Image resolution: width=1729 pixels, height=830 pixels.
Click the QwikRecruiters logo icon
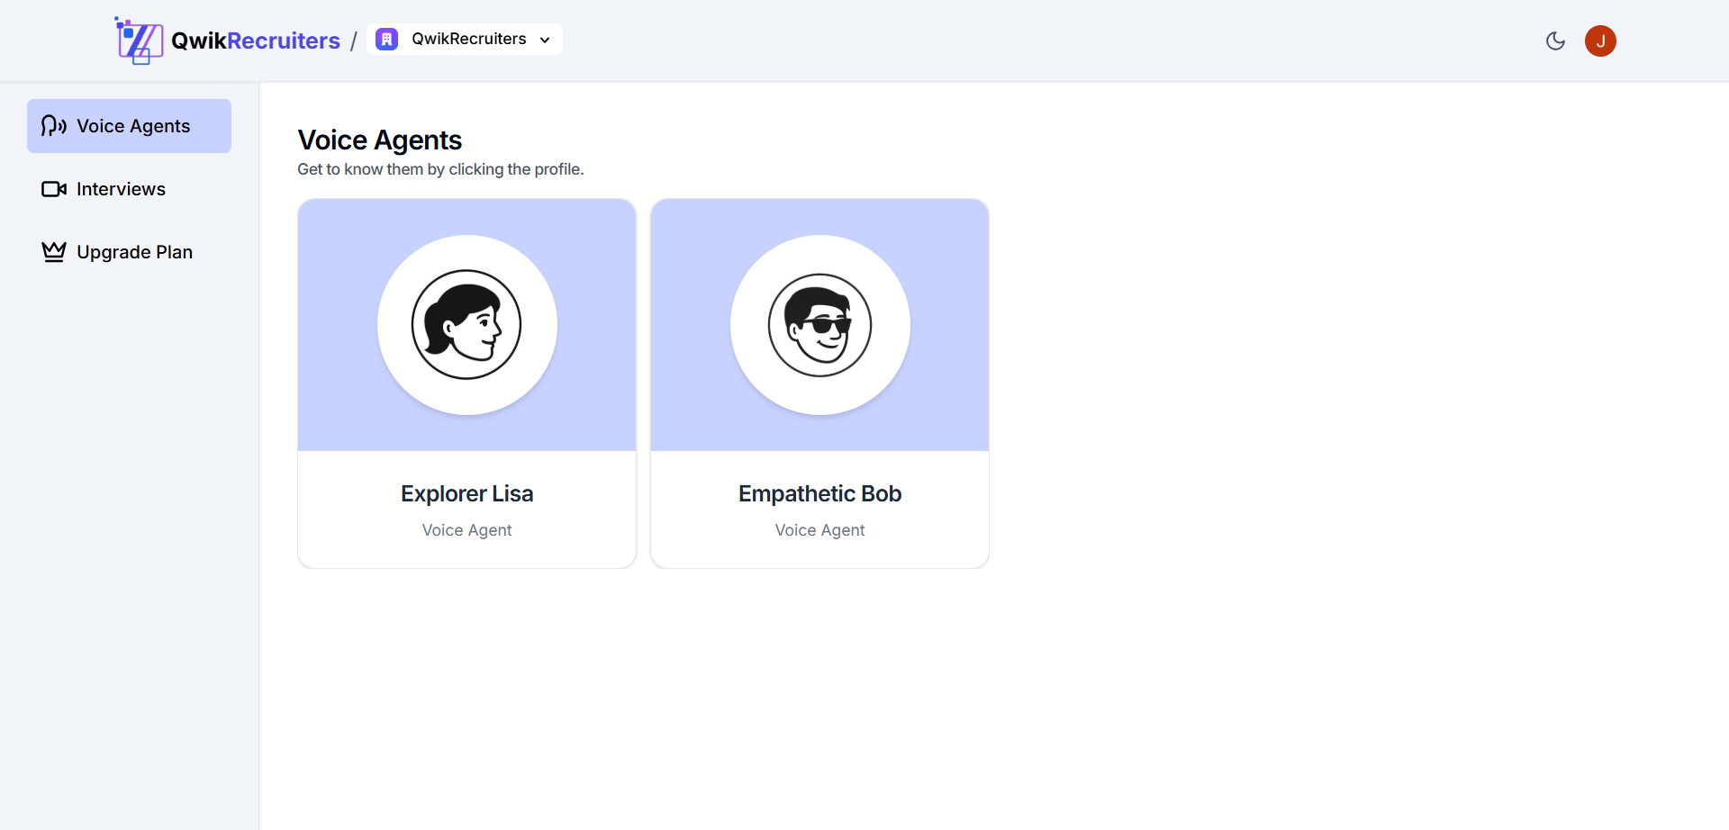click(139, 41)
